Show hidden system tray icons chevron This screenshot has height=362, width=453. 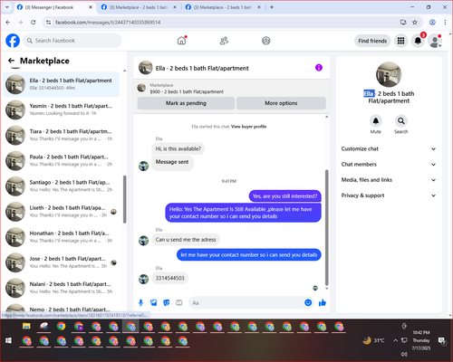point(395,340)
